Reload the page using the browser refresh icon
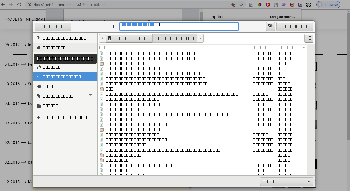 pos(19,5)
